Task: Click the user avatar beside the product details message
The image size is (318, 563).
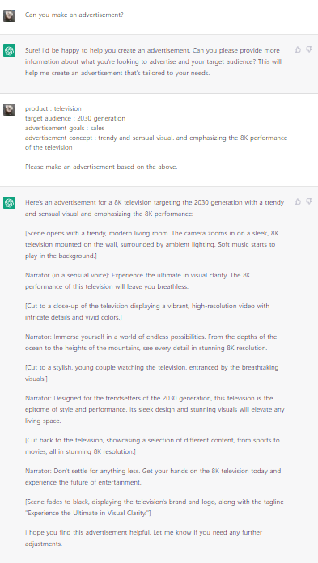Action: pyautogui.click(x=10, y=109)
